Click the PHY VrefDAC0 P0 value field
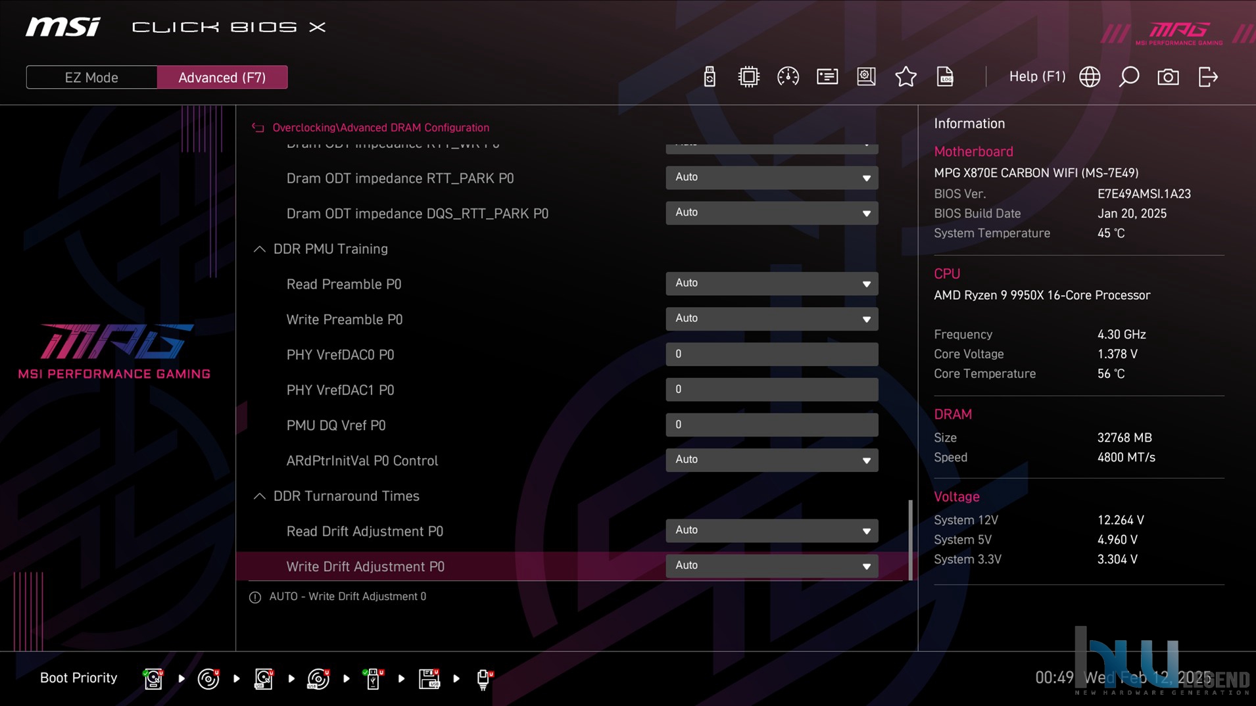Viewport: 1256px width, 706px height. pyautogui.click(x=771, y=354)
